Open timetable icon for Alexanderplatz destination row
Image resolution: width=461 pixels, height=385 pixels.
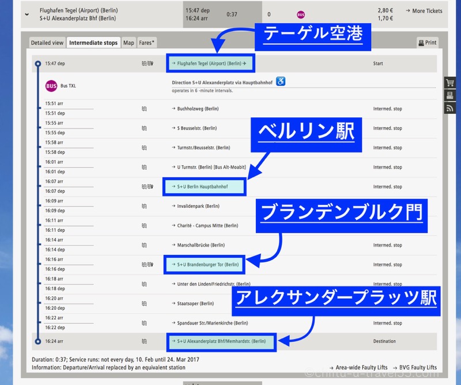pos(144,341)
